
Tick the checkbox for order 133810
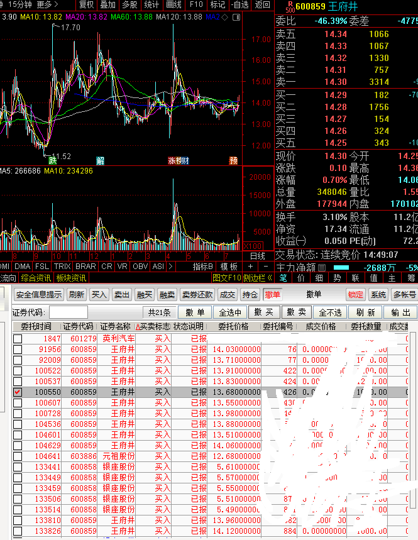[x=18, y=520]
